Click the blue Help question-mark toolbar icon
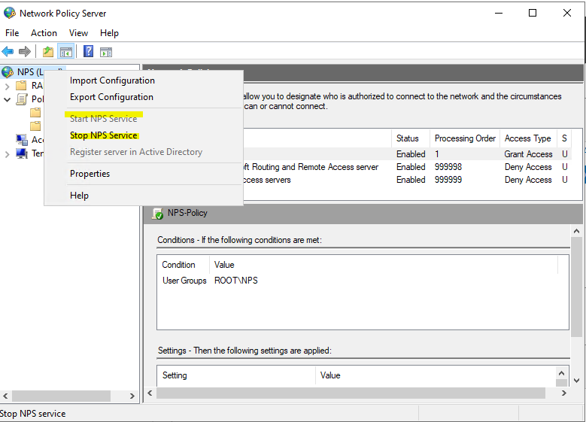Viewport: 586px width, 422px height. click(x=88, y=52)
